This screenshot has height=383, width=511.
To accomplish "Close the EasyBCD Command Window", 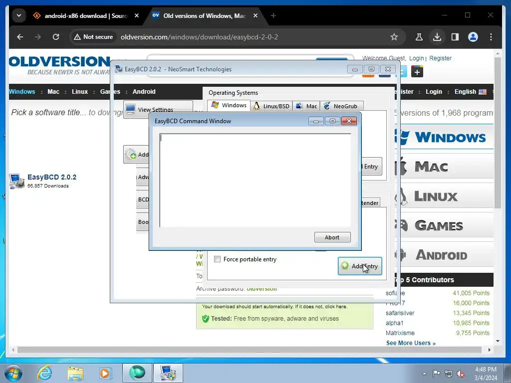I will pyautogui.click(x=349, y=121).
